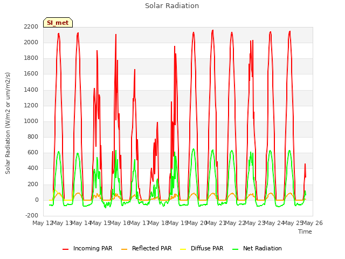The height and width of the screenshot is (259, 345).
Task: Select the Incoming PAR legend entry
Action: click(87, 248)
